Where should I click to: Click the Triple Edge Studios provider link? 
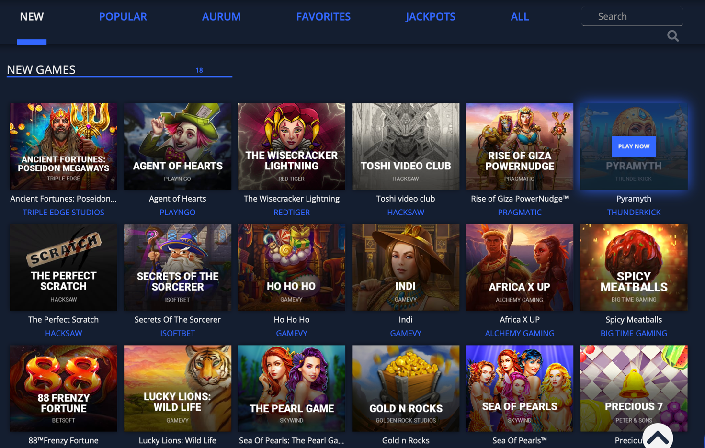tap(64, 212)
